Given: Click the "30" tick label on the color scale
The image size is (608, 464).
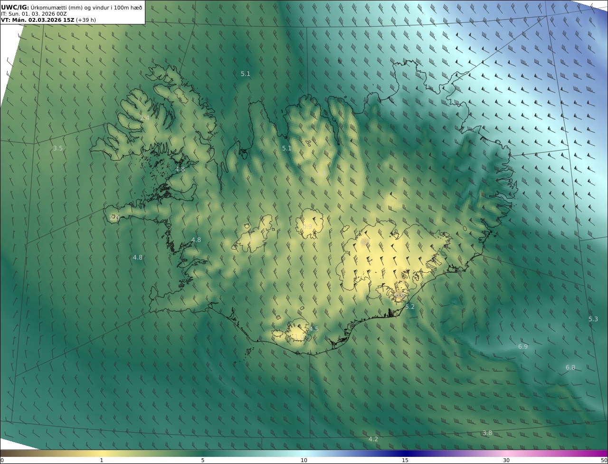Looking at the screenshot, I should click(506, 460).
